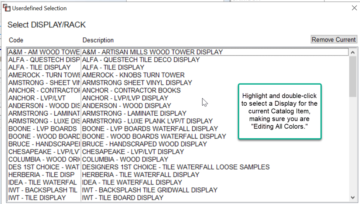Click code BRUCE - HANDSCRAPE

44,144
